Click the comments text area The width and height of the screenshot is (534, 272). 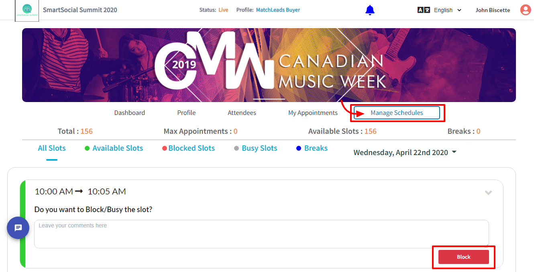pos(261,234)
